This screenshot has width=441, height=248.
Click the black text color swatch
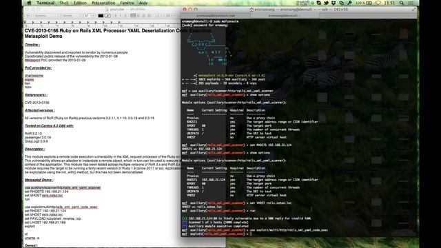click(x=101, y=15)
